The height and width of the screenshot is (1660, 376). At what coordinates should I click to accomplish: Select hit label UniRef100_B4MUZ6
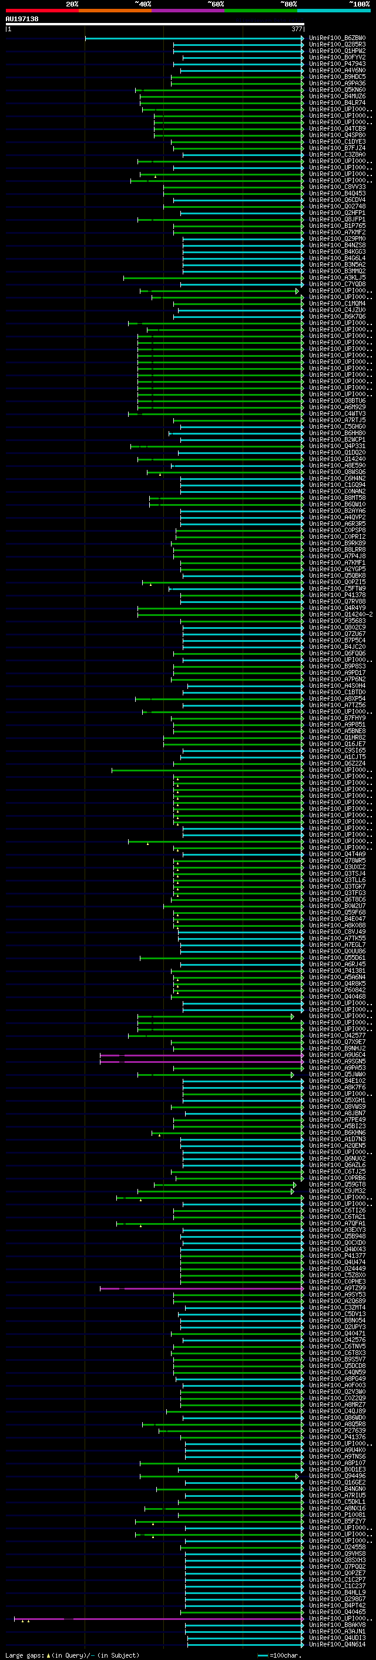pyautogui.click(x=337, y=96)
